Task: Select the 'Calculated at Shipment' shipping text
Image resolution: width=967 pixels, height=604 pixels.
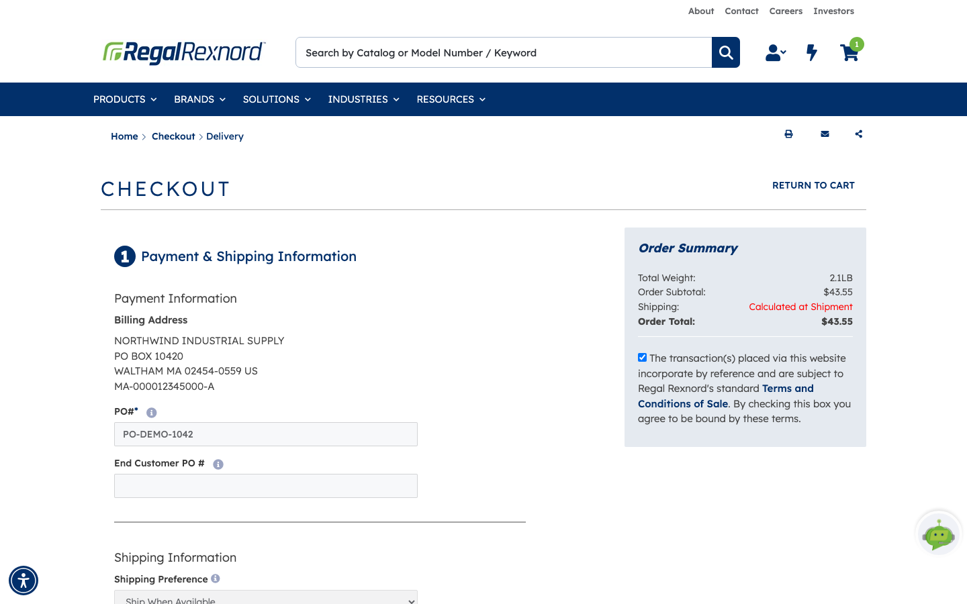Action: point(800,307)
